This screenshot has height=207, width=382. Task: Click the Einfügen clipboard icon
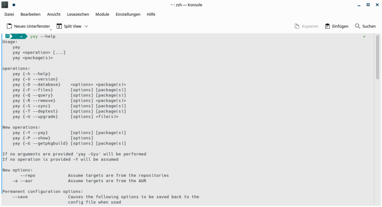328,26
